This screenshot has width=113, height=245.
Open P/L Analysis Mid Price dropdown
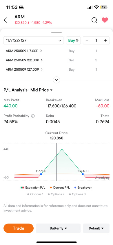pyautogui.click(x=28, y=90)
